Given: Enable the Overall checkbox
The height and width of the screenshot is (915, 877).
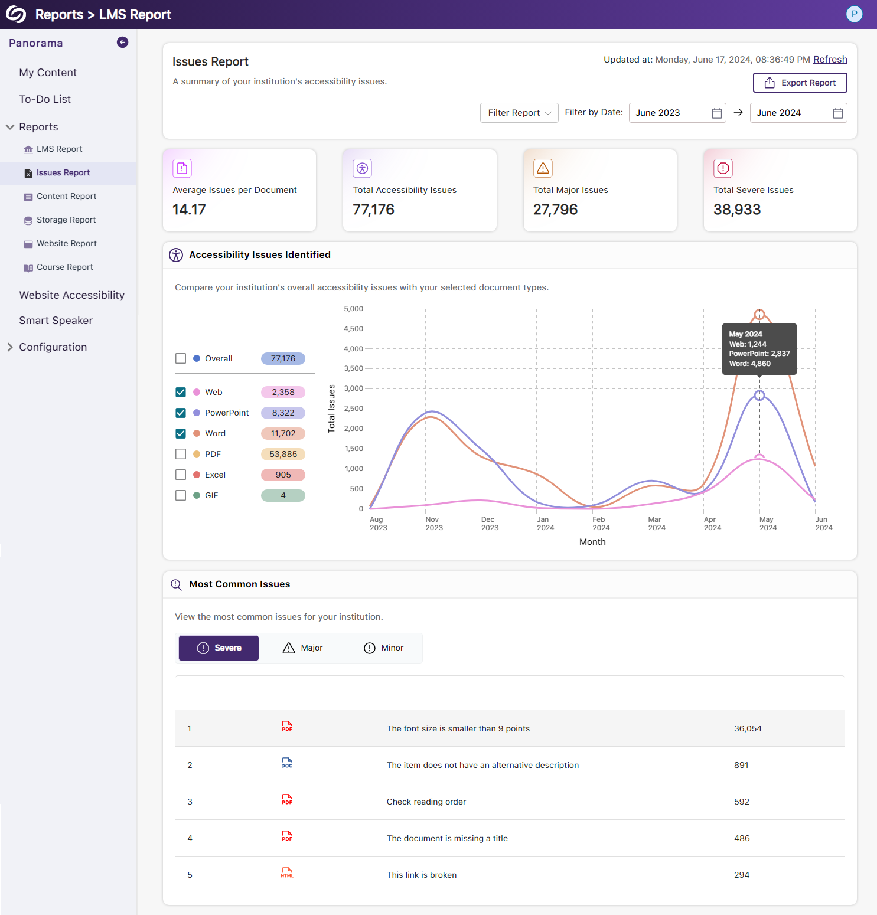Looking at the screenshot, I should tap(181, 358).
